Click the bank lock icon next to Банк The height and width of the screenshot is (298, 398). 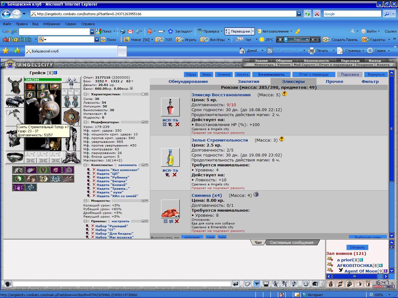pyautogui.click(x=131, y=88)
